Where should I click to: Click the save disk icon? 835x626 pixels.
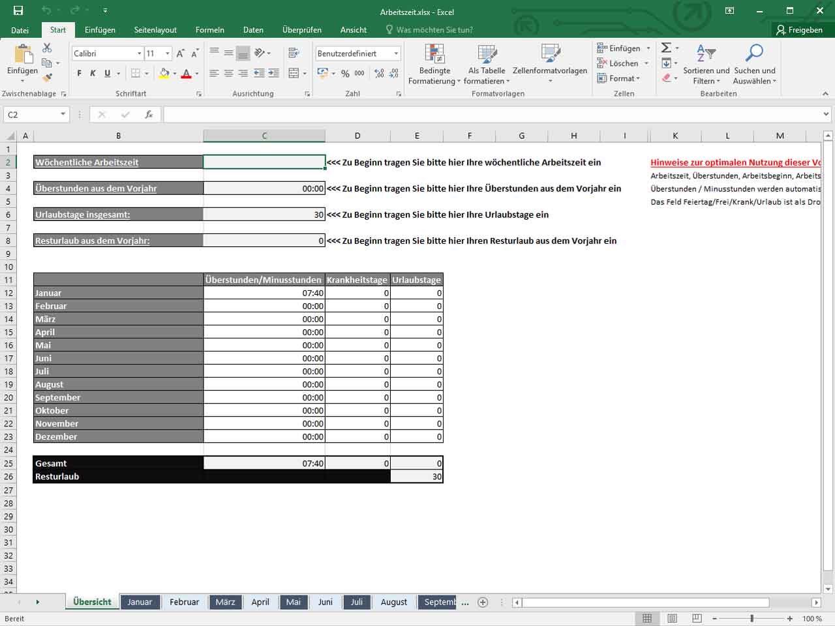click(x=18, y=10)
